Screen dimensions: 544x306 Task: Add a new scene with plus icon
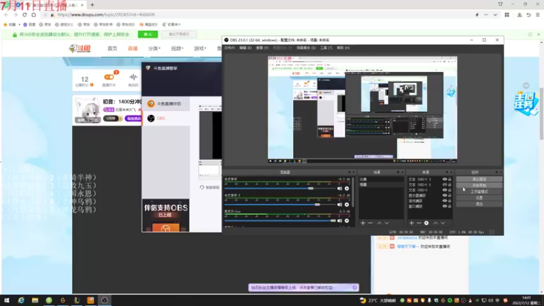coord(363,223)
